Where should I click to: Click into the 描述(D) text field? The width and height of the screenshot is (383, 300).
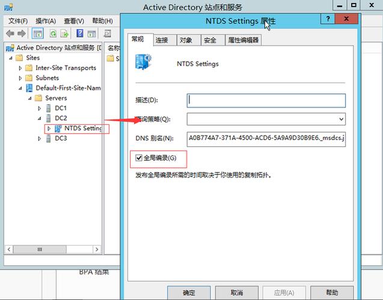(x=266, y=100)
